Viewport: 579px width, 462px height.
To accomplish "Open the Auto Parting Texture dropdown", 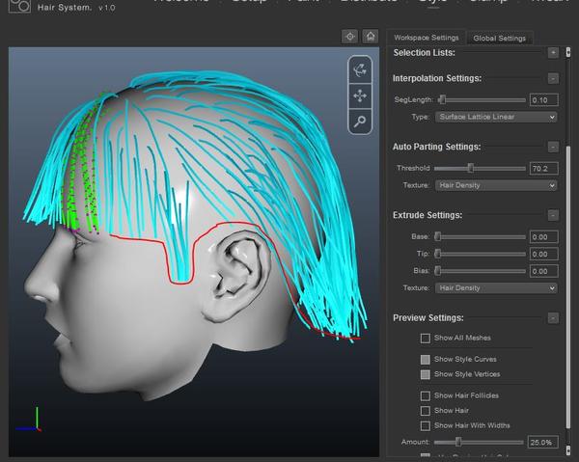I will click(x=495, y=184).
